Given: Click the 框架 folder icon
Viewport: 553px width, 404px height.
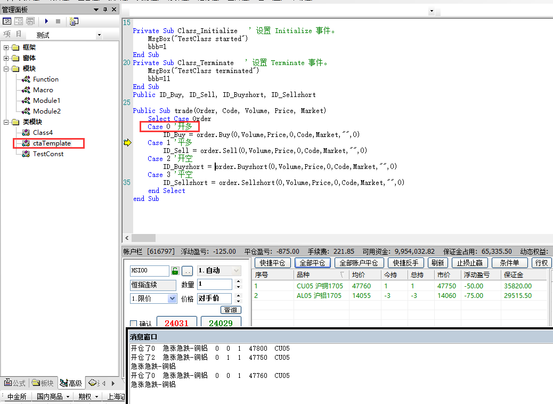Looking at the screenshot, I should [x=15, y=47].
